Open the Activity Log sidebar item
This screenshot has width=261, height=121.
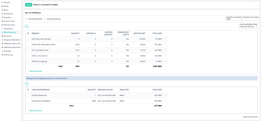point(8,55)
